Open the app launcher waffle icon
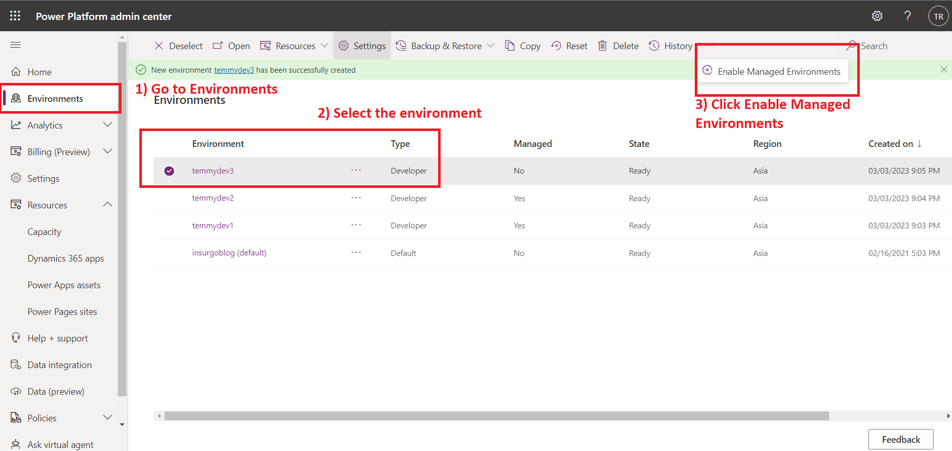 pos(15,16)
